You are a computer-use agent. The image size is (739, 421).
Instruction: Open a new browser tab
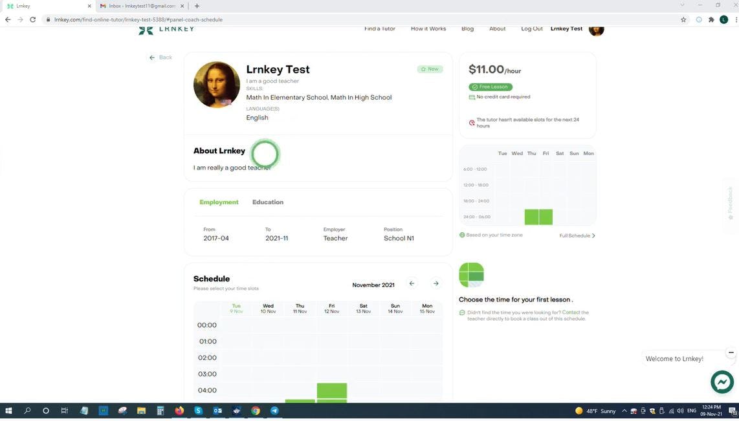pyautogui.click(x=197, y=6)
